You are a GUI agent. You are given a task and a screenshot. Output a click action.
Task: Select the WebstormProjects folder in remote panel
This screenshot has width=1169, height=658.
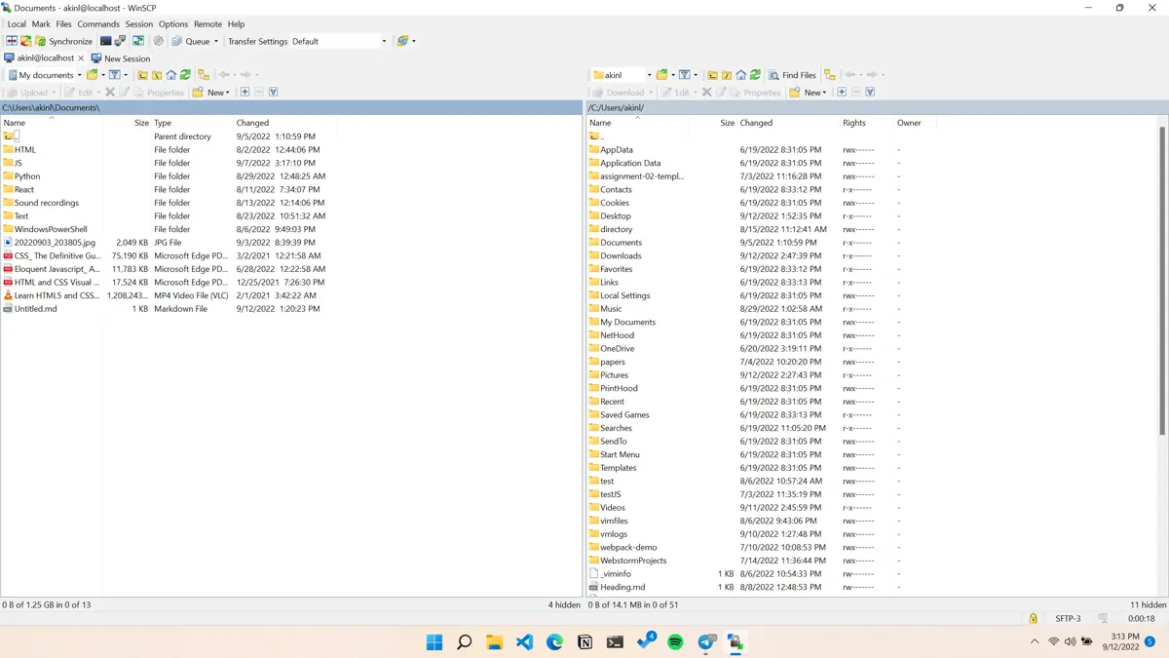[633, 561]
